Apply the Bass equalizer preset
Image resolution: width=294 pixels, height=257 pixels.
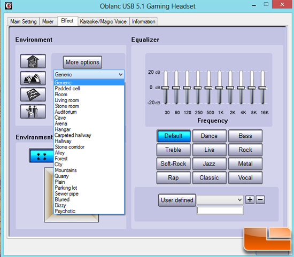[x=245, y=136]
